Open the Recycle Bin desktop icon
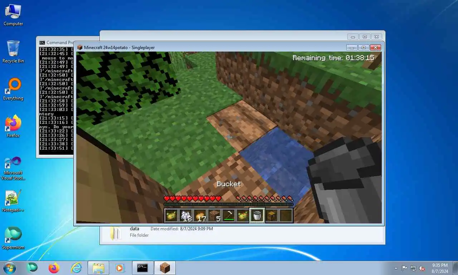 tap(13, 52)
